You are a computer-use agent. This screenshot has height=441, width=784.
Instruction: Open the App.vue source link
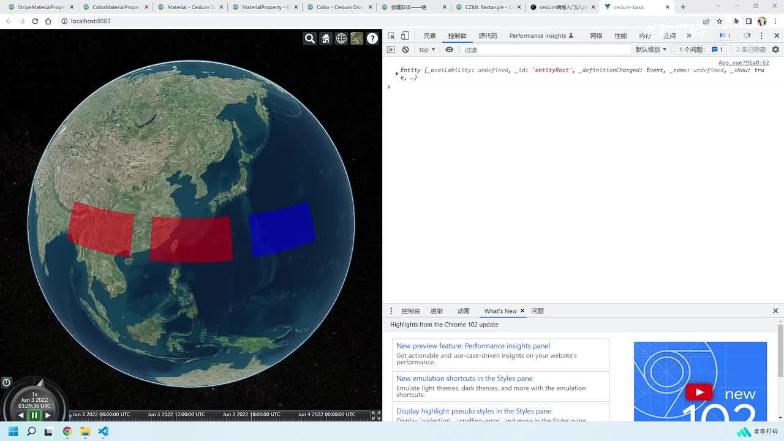tap(743, 62)
